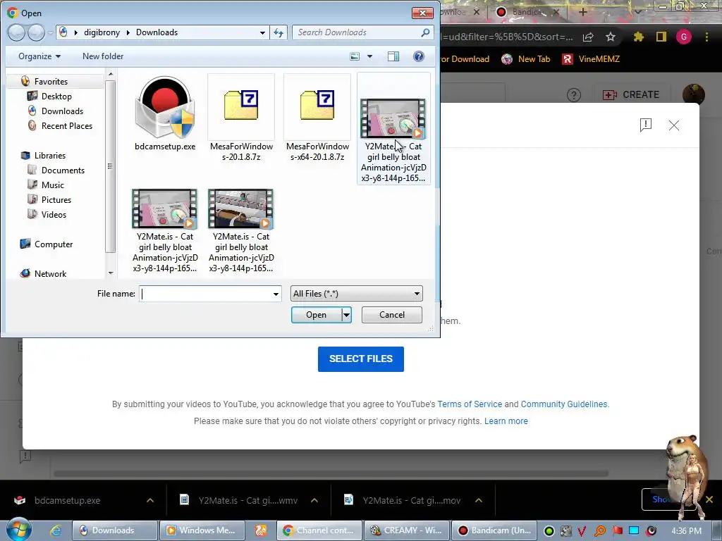Expand the File name dropdown arrow
The width and height of the screenshot is (722, 541).
pos(276,294)
